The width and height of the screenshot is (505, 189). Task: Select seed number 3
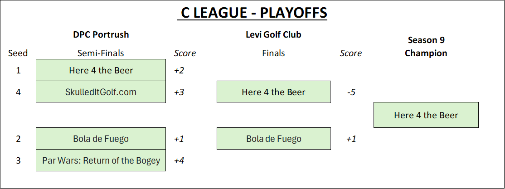18,160
